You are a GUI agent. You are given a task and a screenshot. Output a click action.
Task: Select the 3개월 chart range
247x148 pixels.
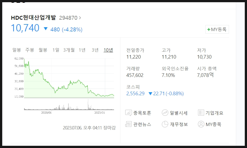(x=69, y=50)
